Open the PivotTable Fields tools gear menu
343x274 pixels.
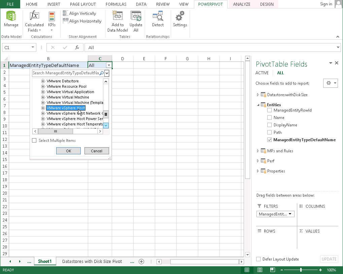tap(331, 83)
